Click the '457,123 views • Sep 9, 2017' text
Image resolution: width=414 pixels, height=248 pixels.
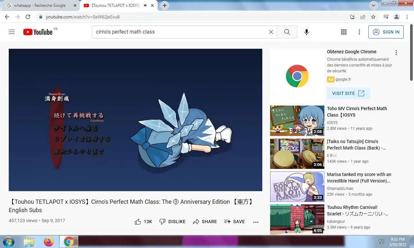pos(37,221)
